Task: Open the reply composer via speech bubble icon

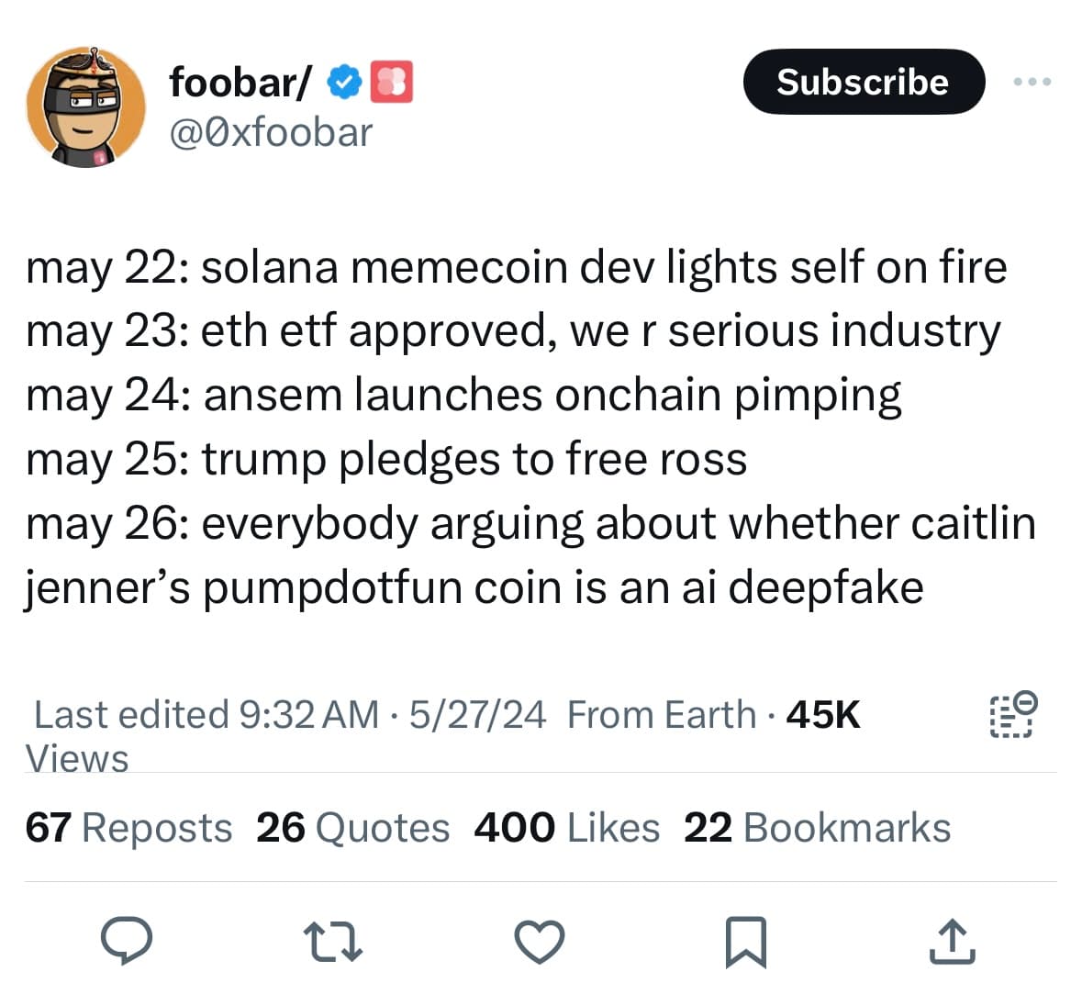Action: (128, 939)
